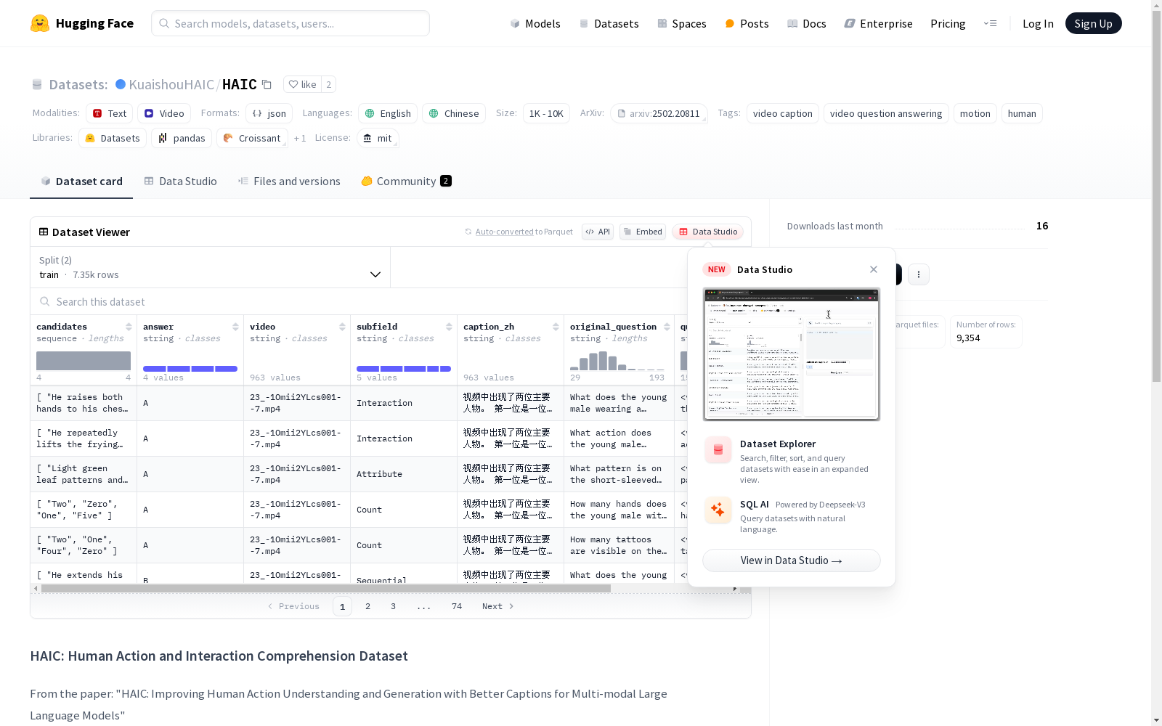Open the Croissant library tag
The width and height of the screenshot is (1162, 726).
click(x=252, y=138)
